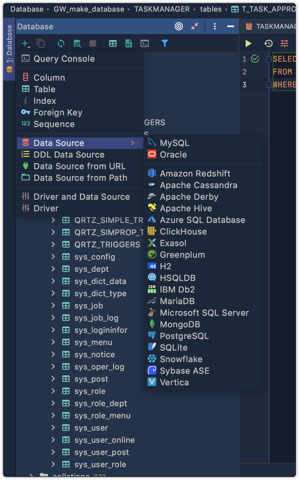The height and width of the screenshot is (480, 299).
Task: Click the collapse all arrows icon
Action: pyautogui.click(x=195, y=26)
